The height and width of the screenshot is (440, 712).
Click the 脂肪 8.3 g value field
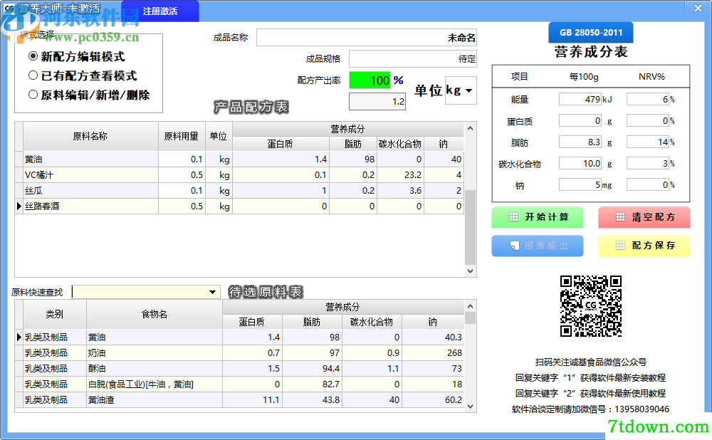[580, 142]
